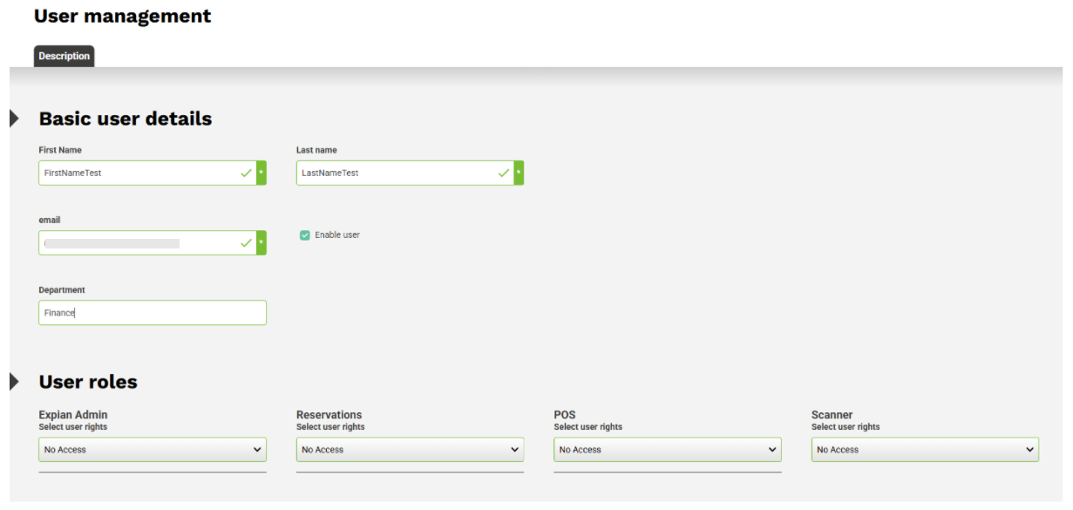Click the "User management" page title
1073x510 pixels.
(122, 16)
